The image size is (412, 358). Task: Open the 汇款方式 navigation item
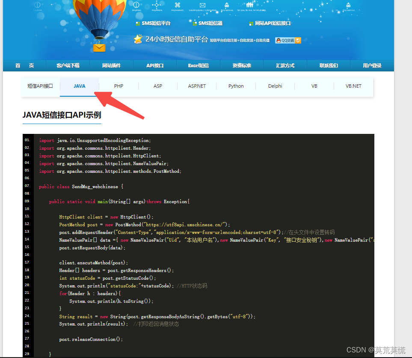point(285,65)
